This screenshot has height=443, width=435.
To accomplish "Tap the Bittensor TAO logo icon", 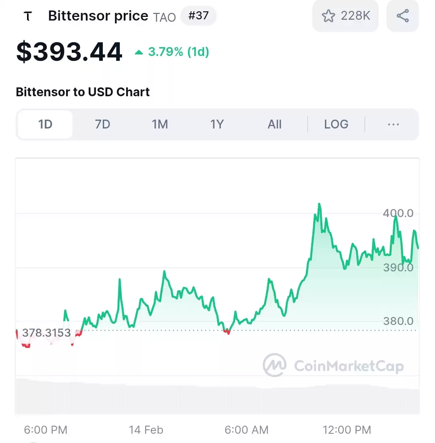I will coord(28,16).
